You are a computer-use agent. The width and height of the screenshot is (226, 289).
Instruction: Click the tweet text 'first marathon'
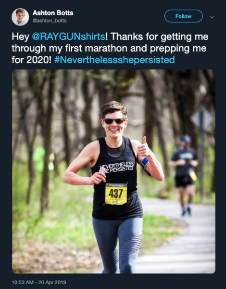tap(96, 48)
